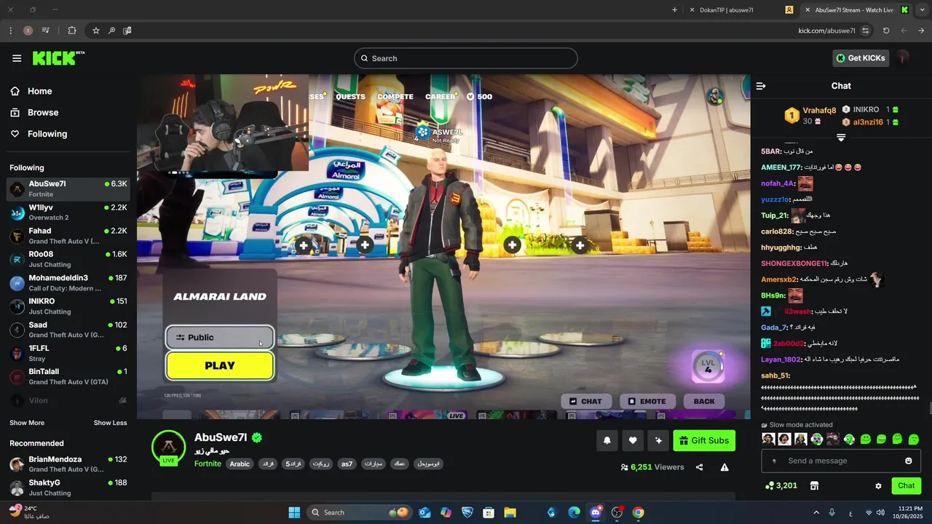Image resolution: width=932 pixels, height=524 pixels.
Task: Open the browser zoom magnifier icon
Action: pyautogui.click(x=111, y=31)
